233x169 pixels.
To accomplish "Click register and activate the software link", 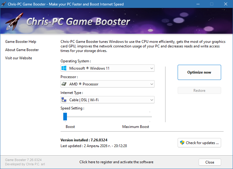I will (117, 162).
